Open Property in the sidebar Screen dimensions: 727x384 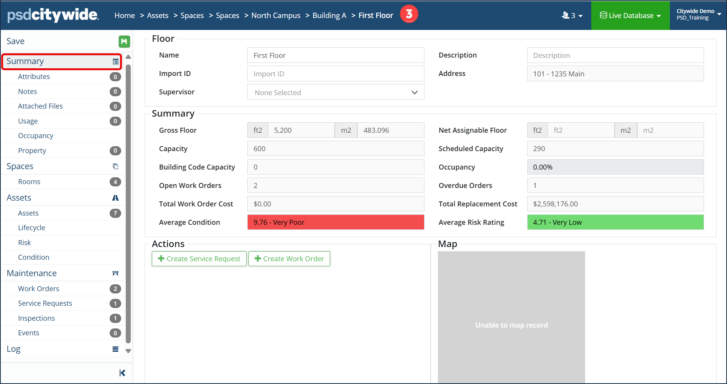pyautogui.click(x=32, y=151)
